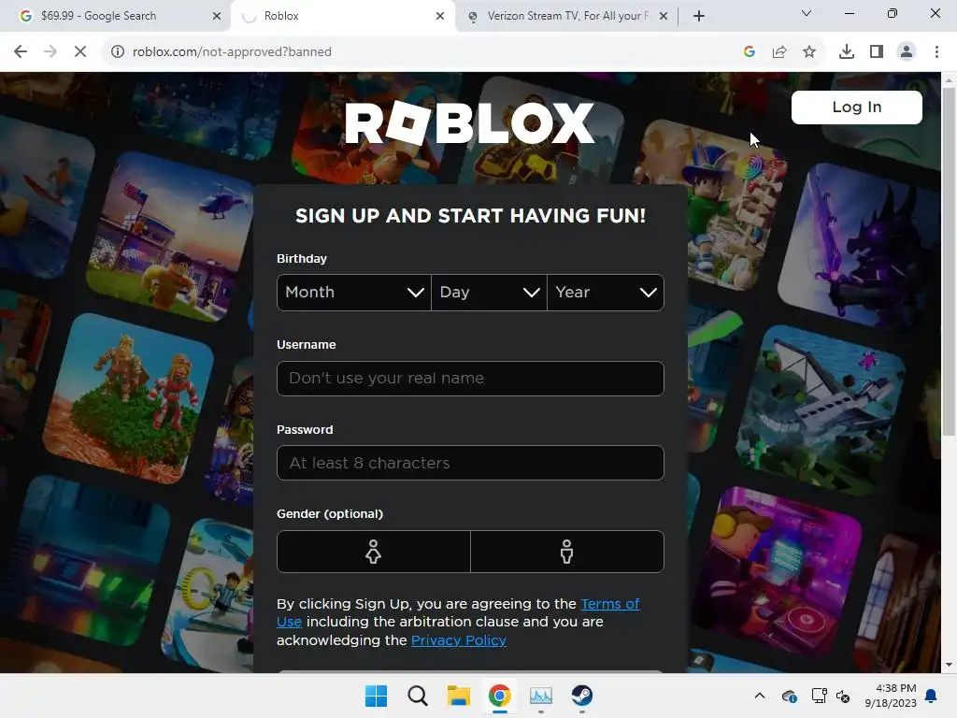Toggle the Chrome side panel

pyautogui.click(x=877, y=52)
